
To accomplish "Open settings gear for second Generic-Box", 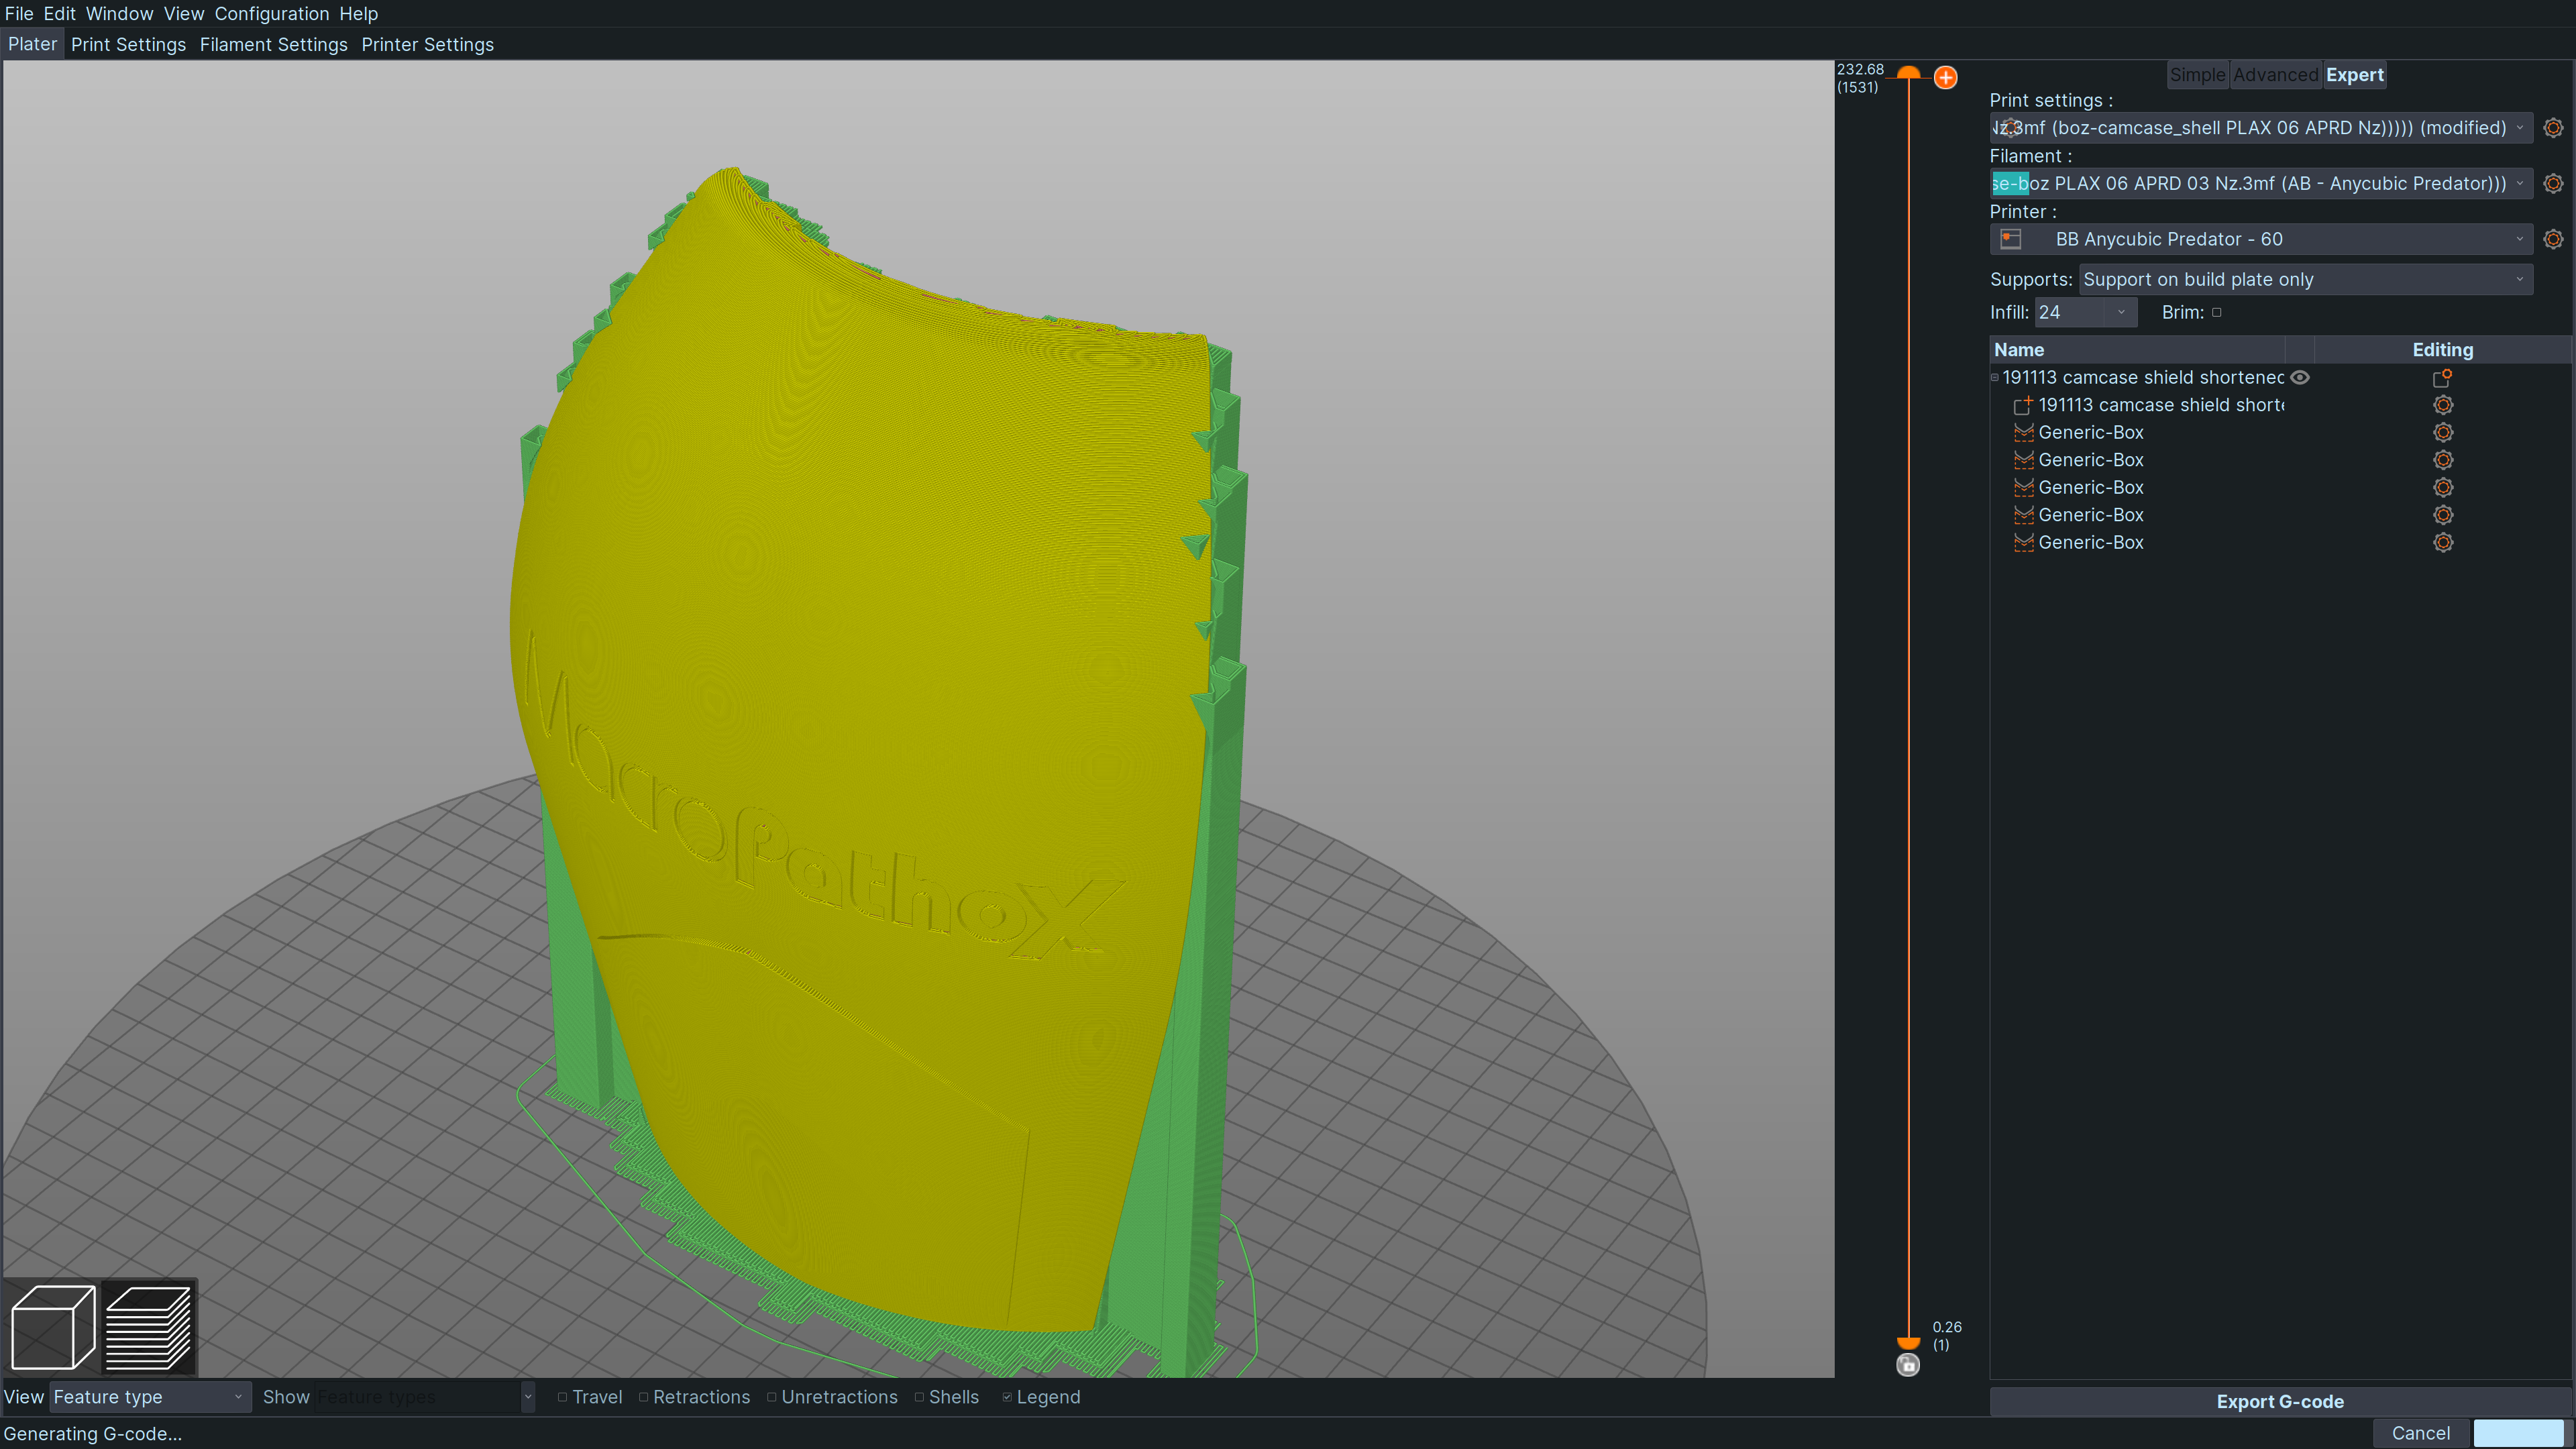I will pos(2443,460).
